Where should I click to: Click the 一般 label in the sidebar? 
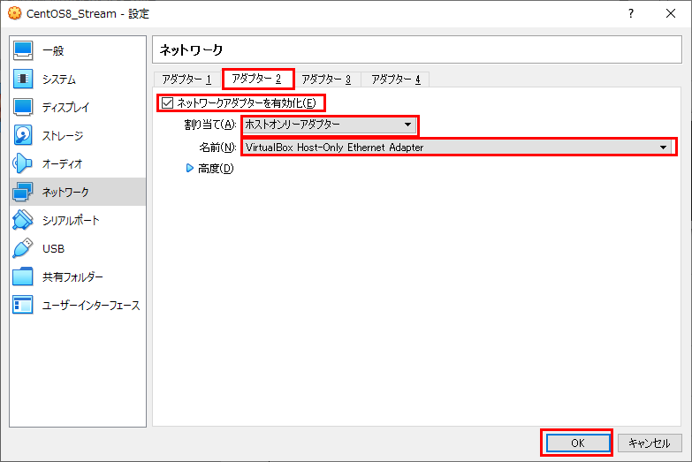(x=53, y=50)
